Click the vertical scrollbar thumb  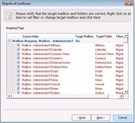pos(126,40)
